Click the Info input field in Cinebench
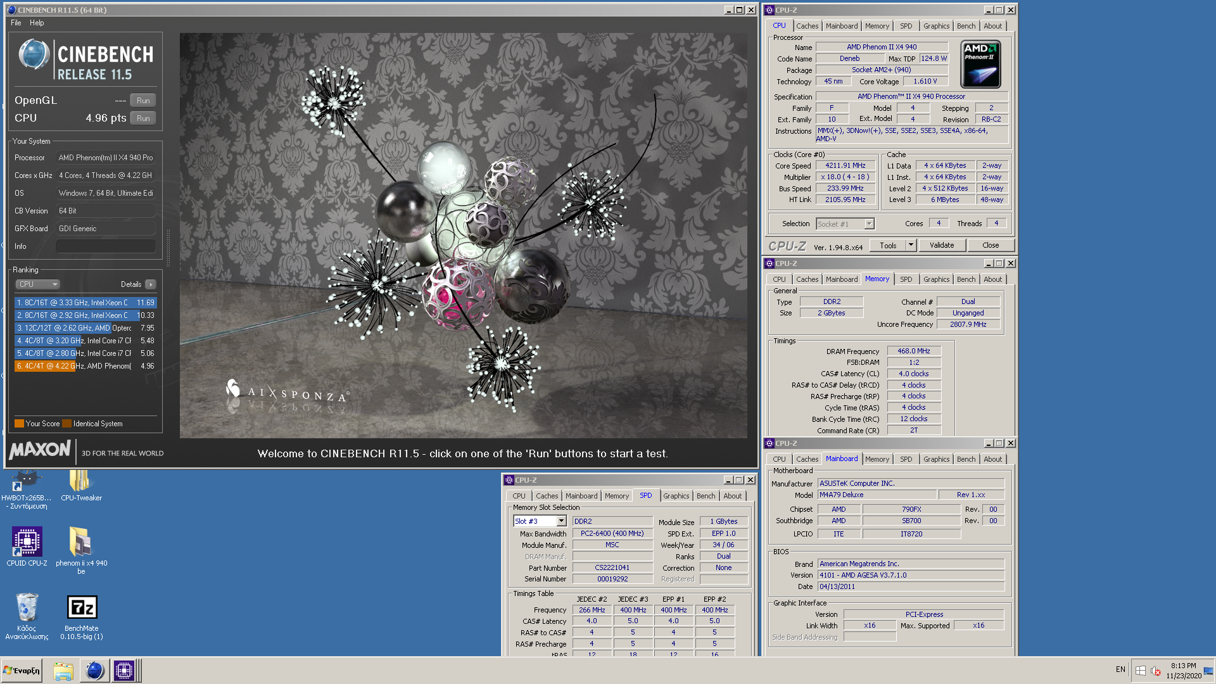Image resolution: width=1216 pixels, height=684 pixels. (105, 246)
